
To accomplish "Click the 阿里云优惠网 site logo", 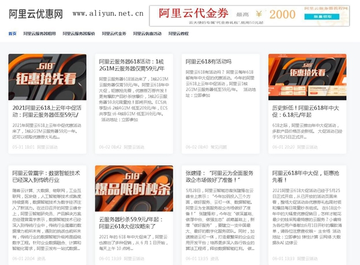I will [x=35, y=14].
